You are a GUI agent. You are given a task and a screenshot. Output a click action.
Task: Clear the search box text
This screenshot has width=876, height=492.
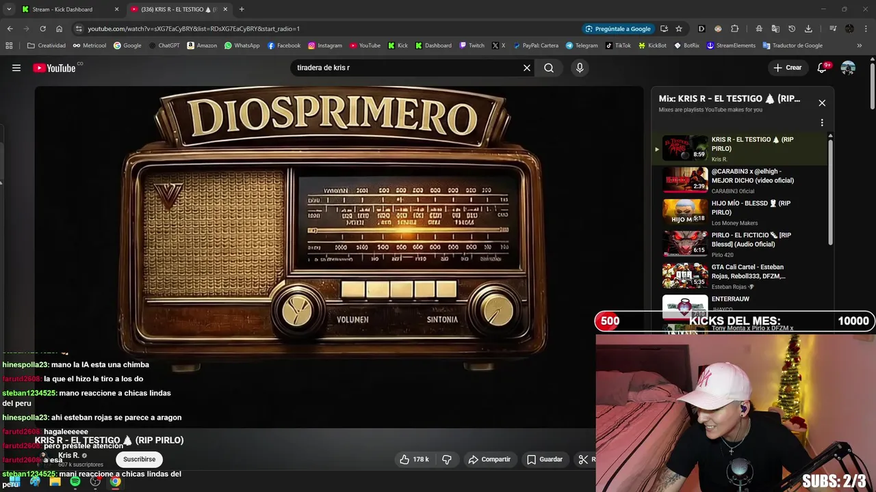tap(527, 68)
